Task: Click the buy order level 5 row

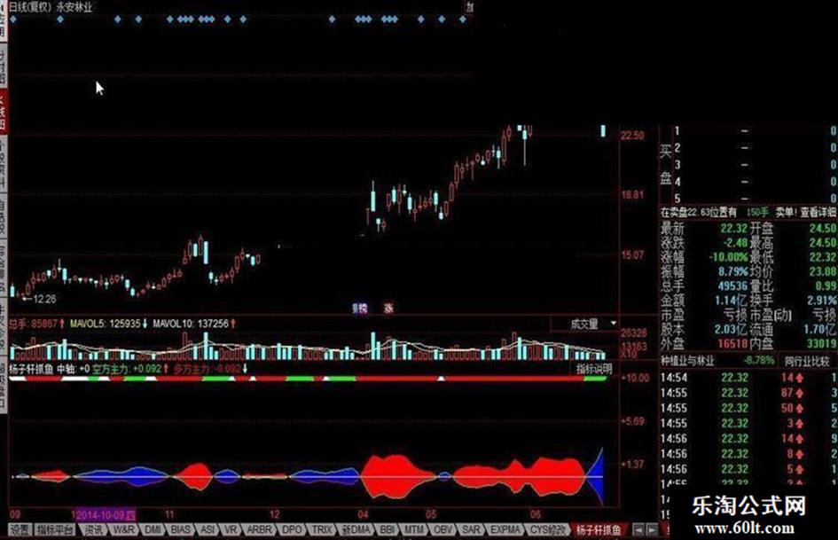Action: pos(755,199)
